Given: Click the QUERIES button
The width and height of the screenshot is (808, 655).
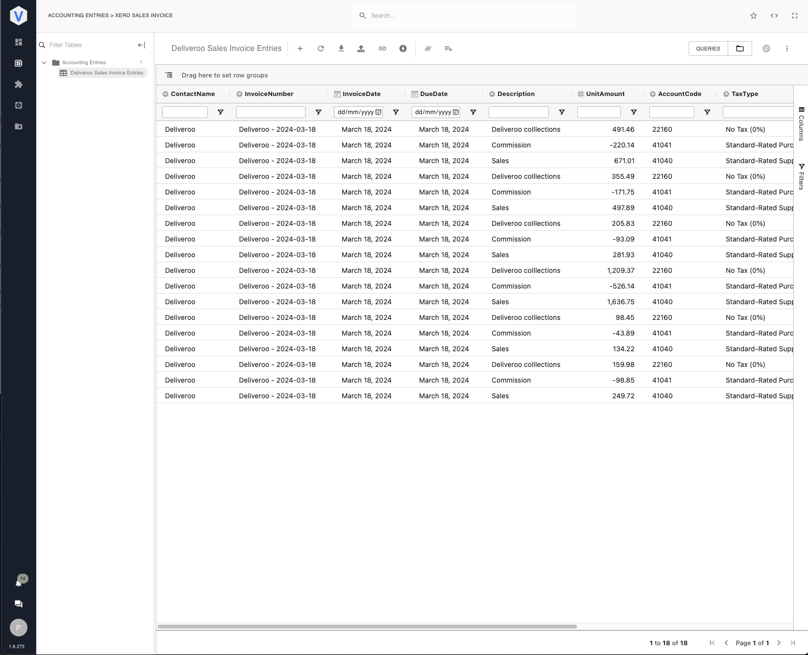Looking at the screenshot, I should (708, 49).
